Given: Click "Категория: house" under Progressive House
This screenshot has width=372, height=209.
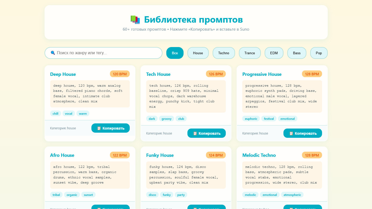Looking at the screenshot, I should 255,133.
